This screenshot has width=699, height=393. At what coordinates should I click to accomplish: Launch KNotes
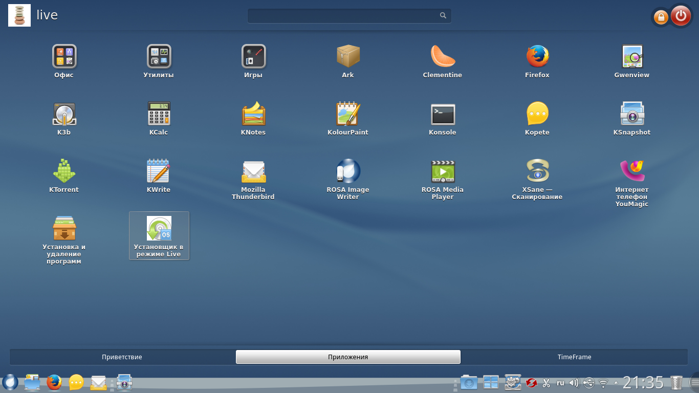pos(253,114)
